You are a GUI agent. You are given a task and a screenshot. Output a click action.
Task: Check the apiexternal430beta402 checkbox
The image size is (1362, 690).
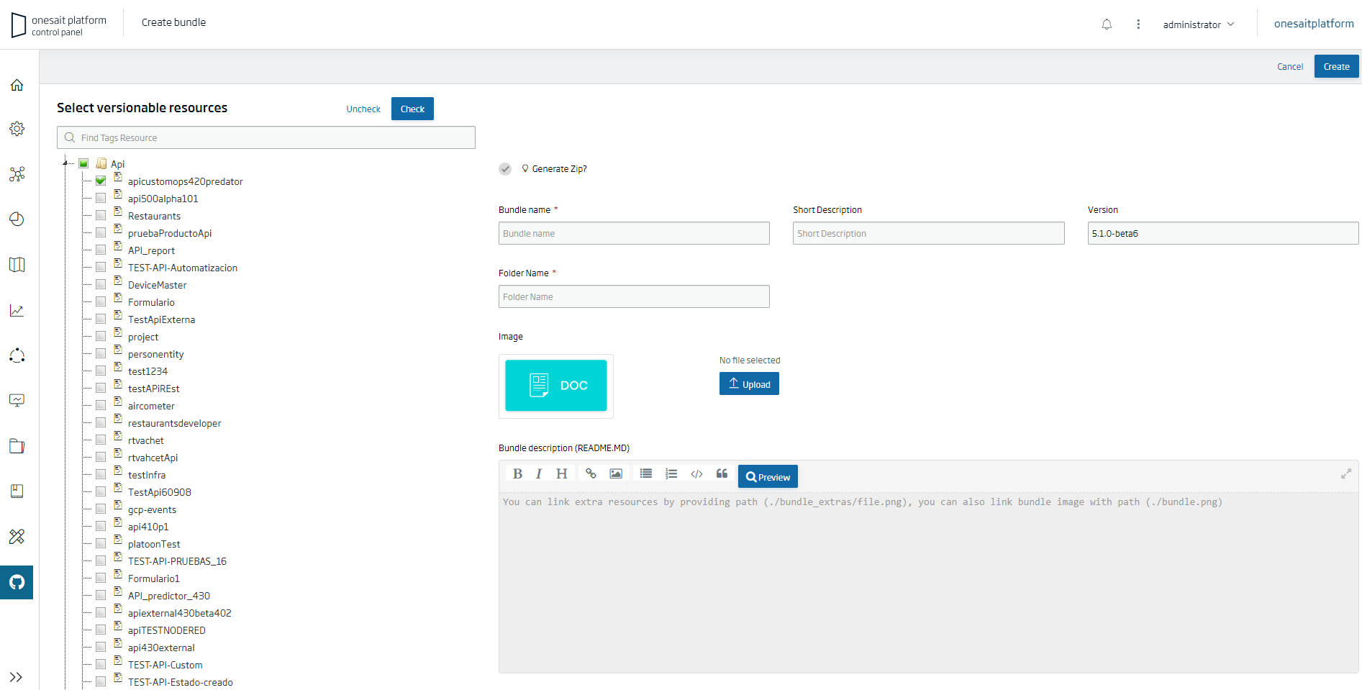101,612
